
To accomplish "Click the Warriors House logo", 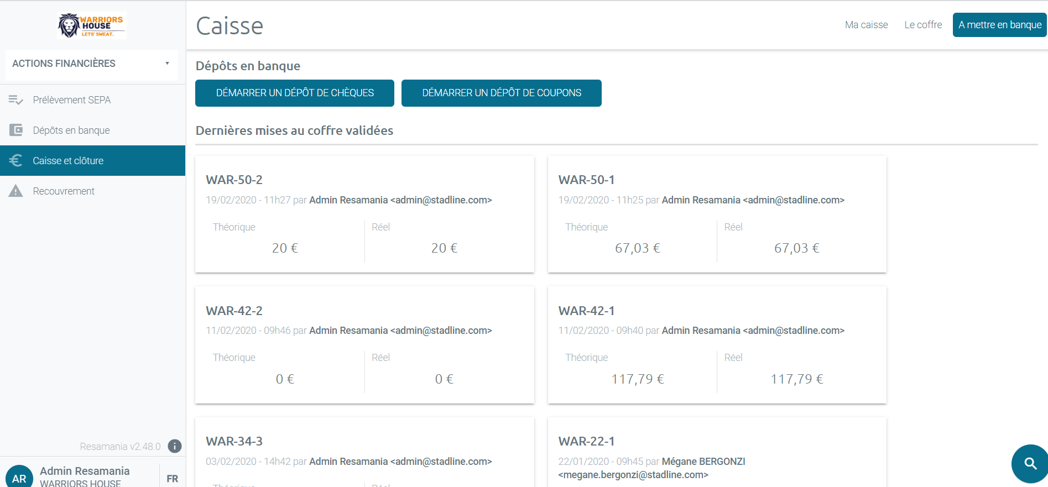I will pos(91,25).
